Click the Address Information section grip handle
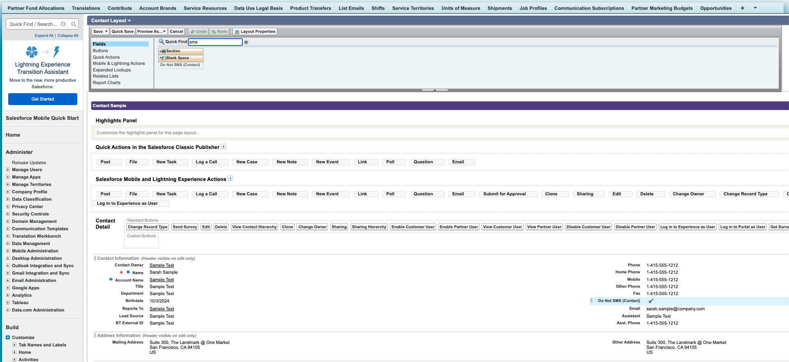This screenshot has width=789, height=362. pos(95,335)
